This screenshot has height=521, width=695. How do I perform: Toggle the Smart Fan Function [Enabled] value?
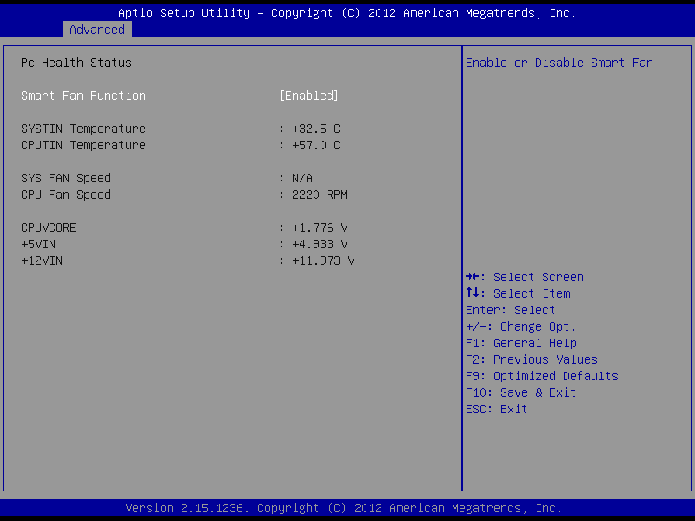coord(308,96)
